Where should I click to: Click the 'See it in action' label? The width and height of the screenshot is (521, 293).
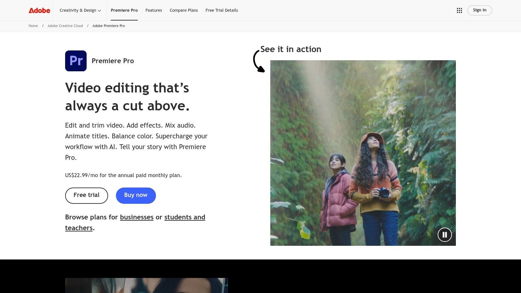click(x=291, y=49)
